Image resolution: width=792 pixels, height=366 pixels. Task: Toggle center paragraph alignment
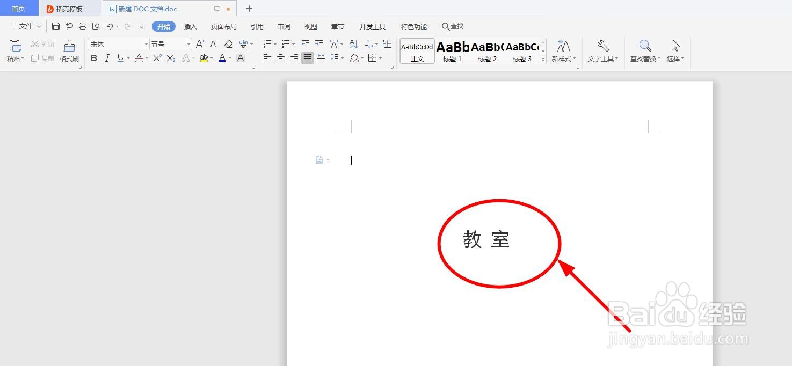pyautogui.click(x=281, y=58)
